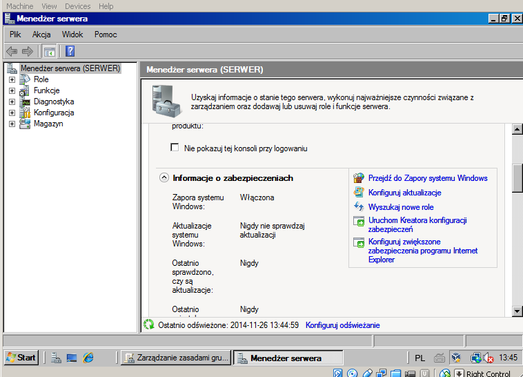Image resolution: width=523 pixels, height=377 pixels.
Task: Click the VirtualBox USB status icon
Action: tap(367, 373)
